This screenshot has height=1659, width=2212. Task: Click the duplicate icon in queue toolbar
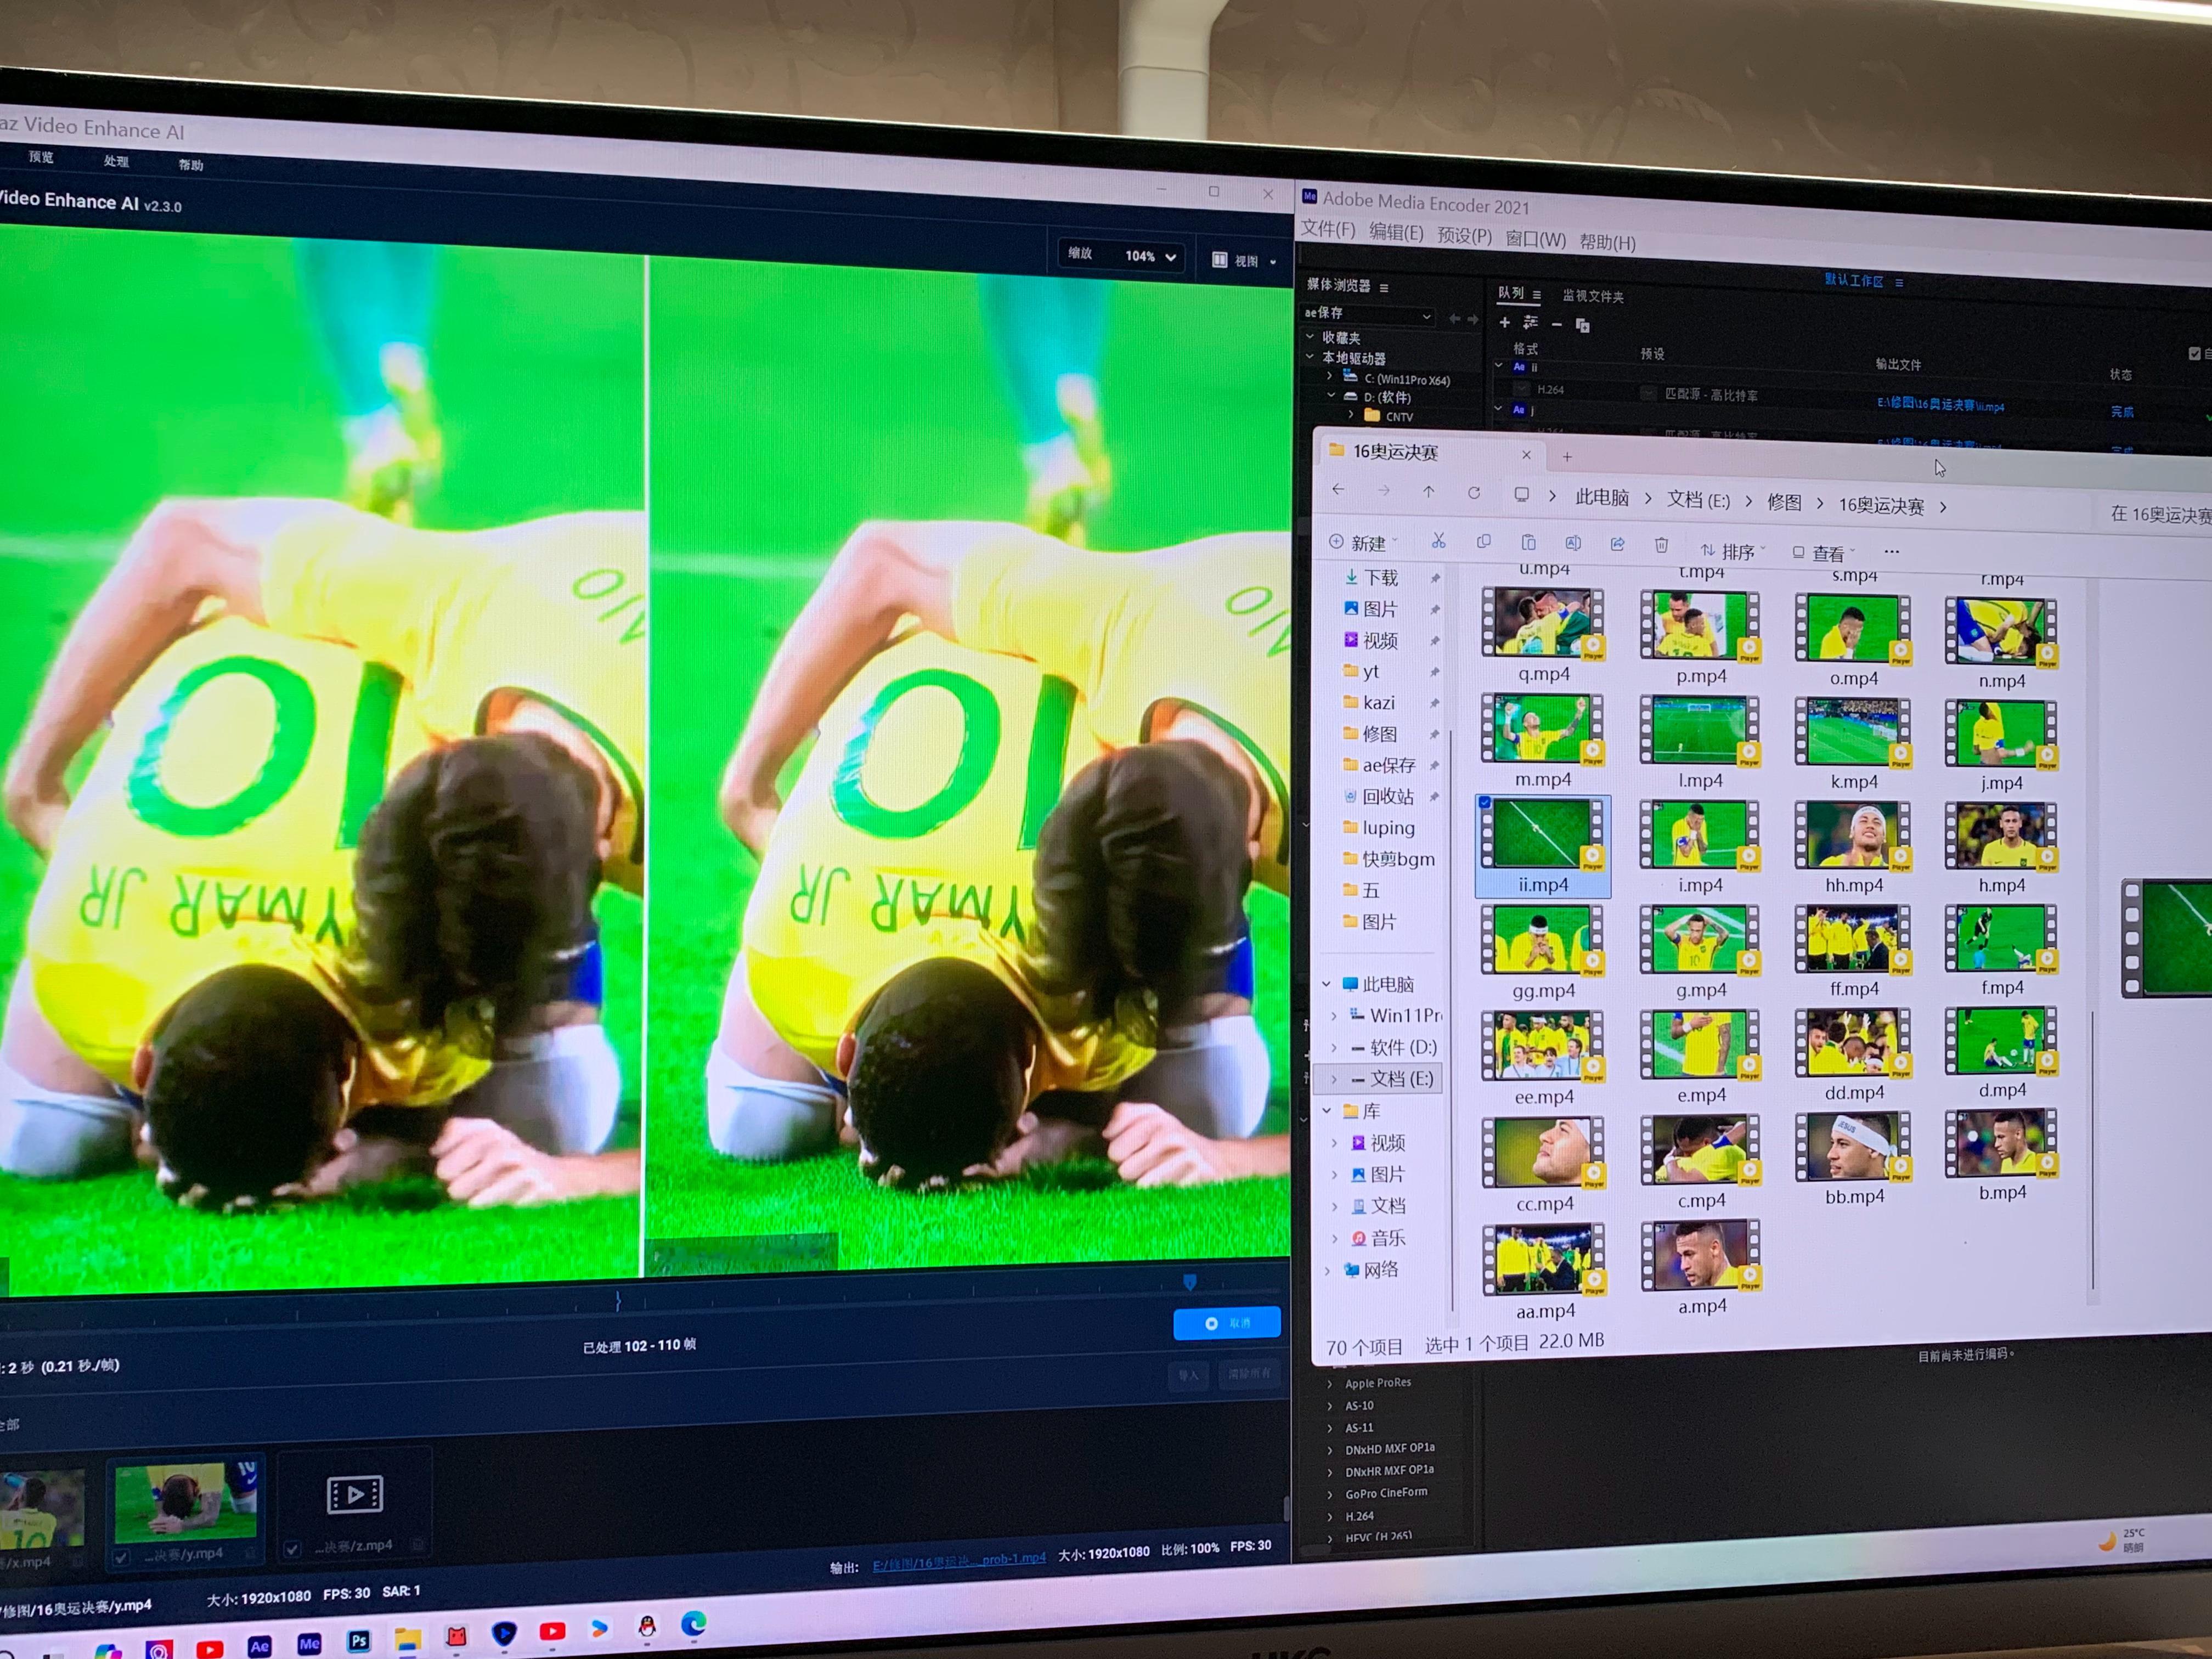(1582, 325)
